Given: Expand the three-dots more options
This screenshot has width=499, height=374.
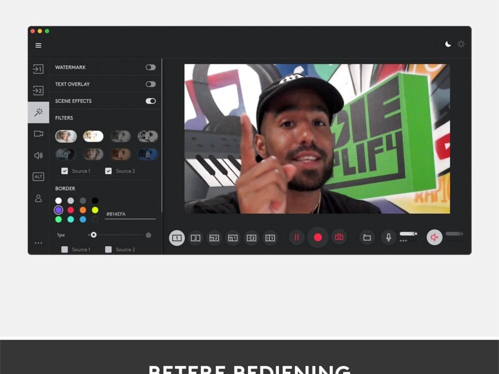Looking at the screenshot, I should [x=38, y=243].
